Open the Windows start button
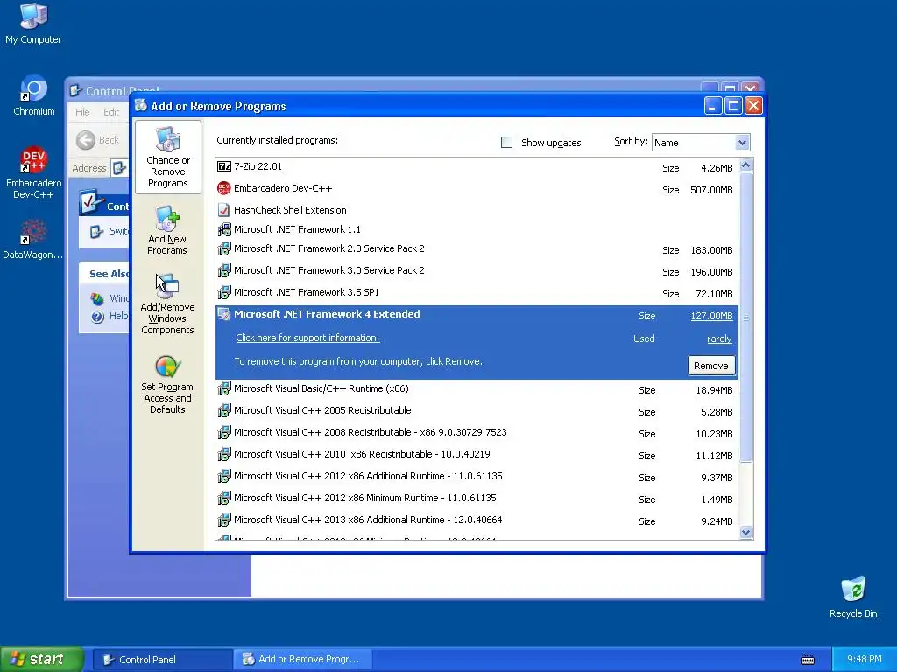Viewport: 897px width, 672px height. (41, 660)
